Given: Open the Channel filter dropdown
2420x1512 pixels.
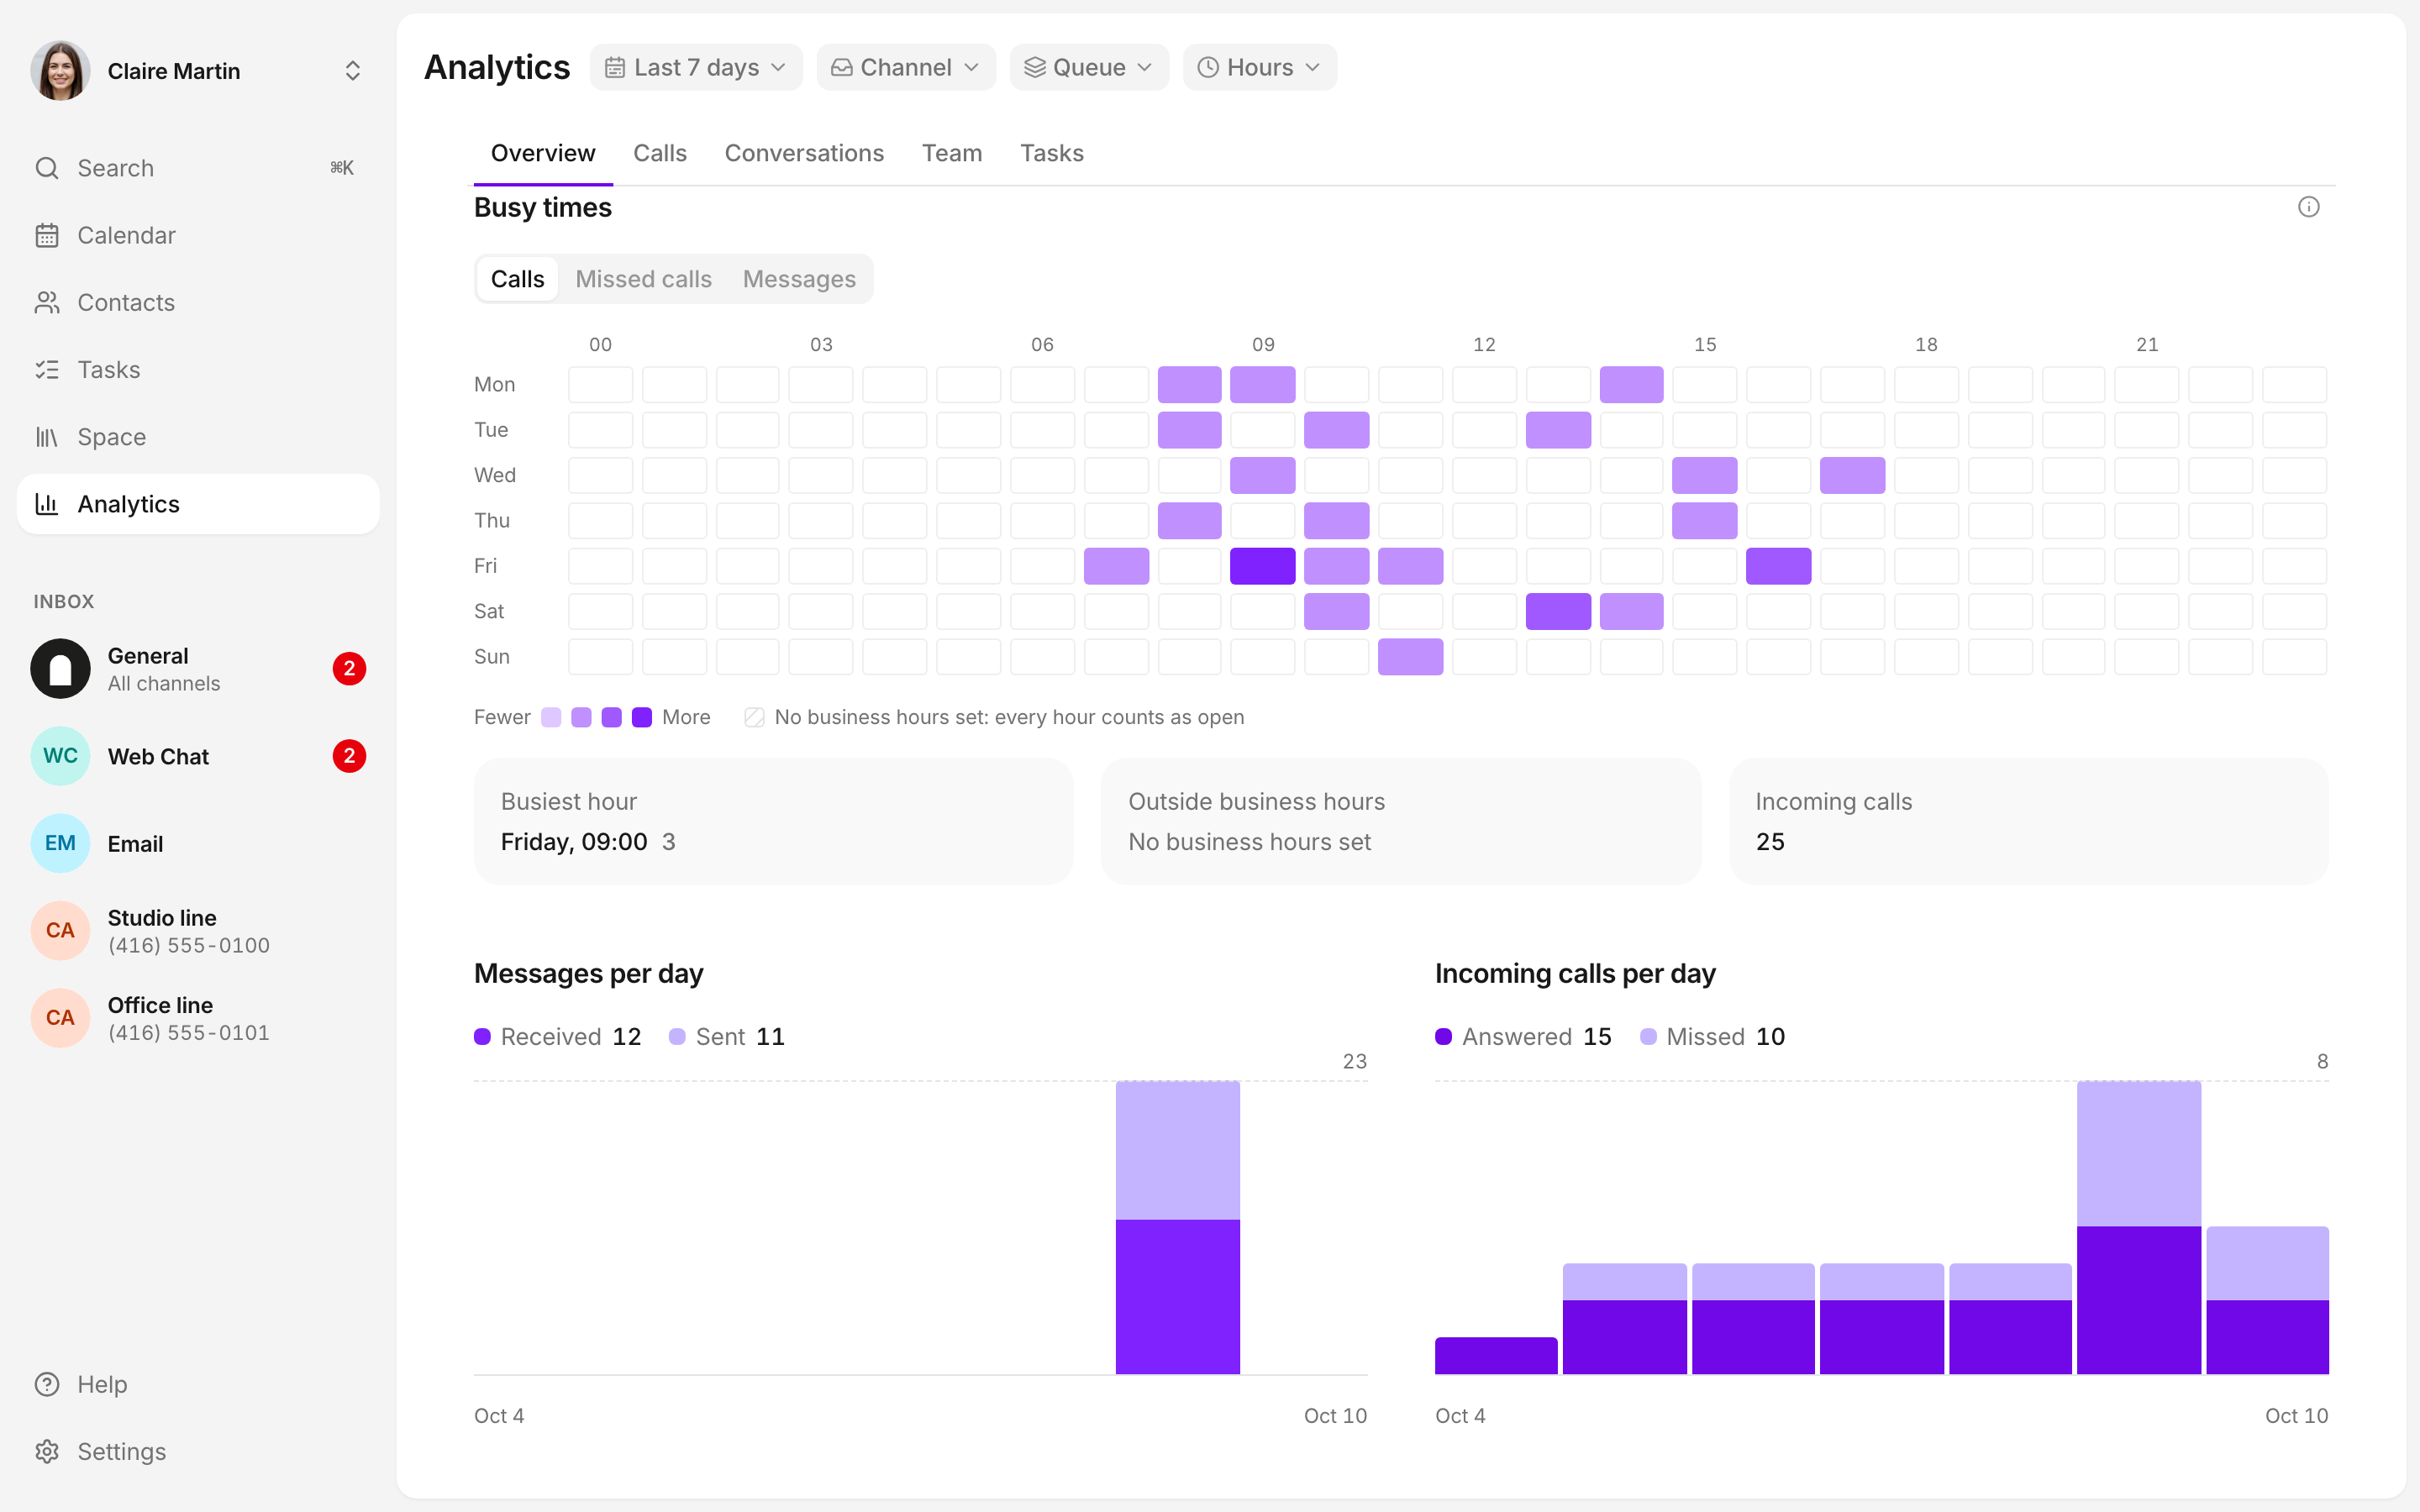Looking at the screenshot, I should (x=906, y=67).
